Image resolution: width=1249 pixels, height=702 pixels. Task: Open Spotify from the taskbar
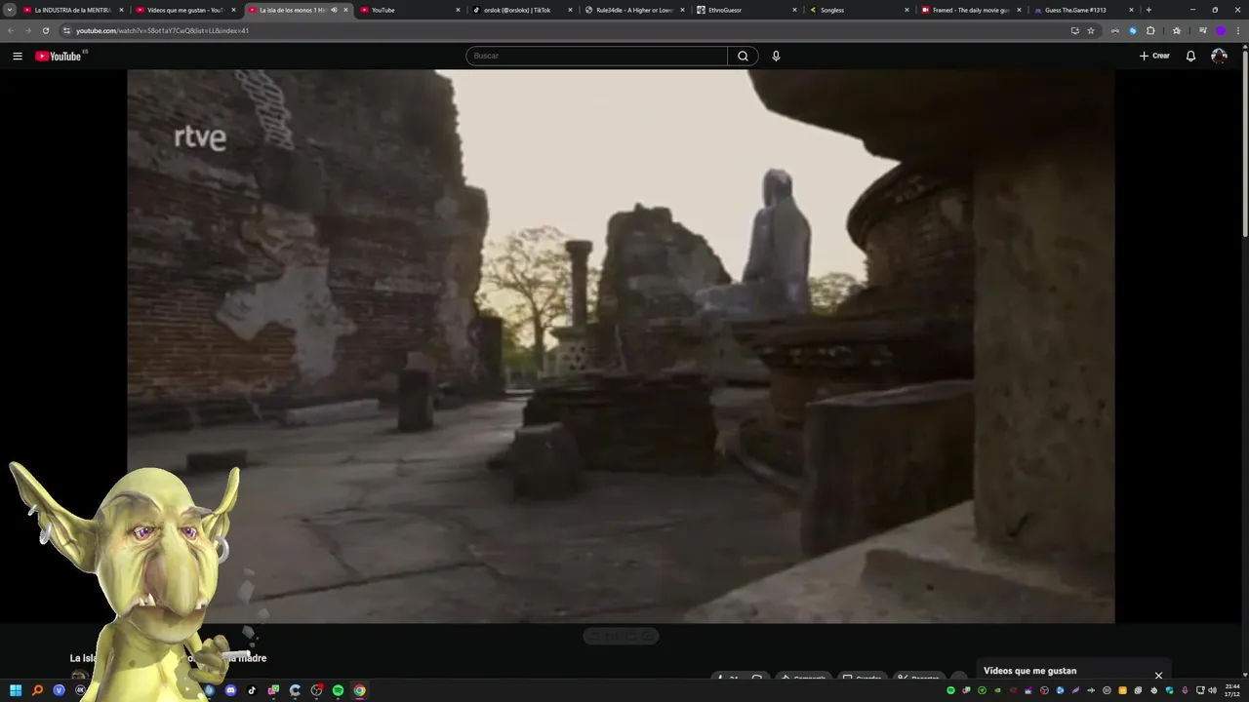(338, 690)
